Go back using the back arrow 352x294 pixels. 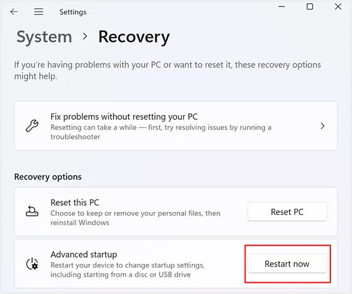click(x=14, y=12)
